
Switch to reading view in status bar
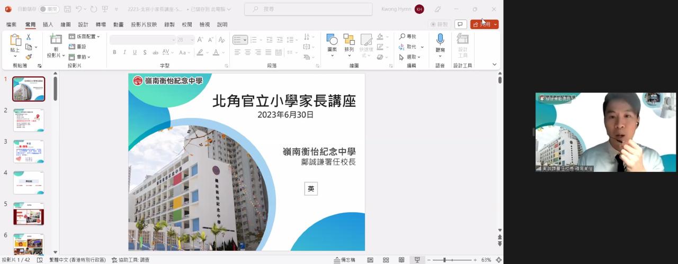tap(402, 260)
